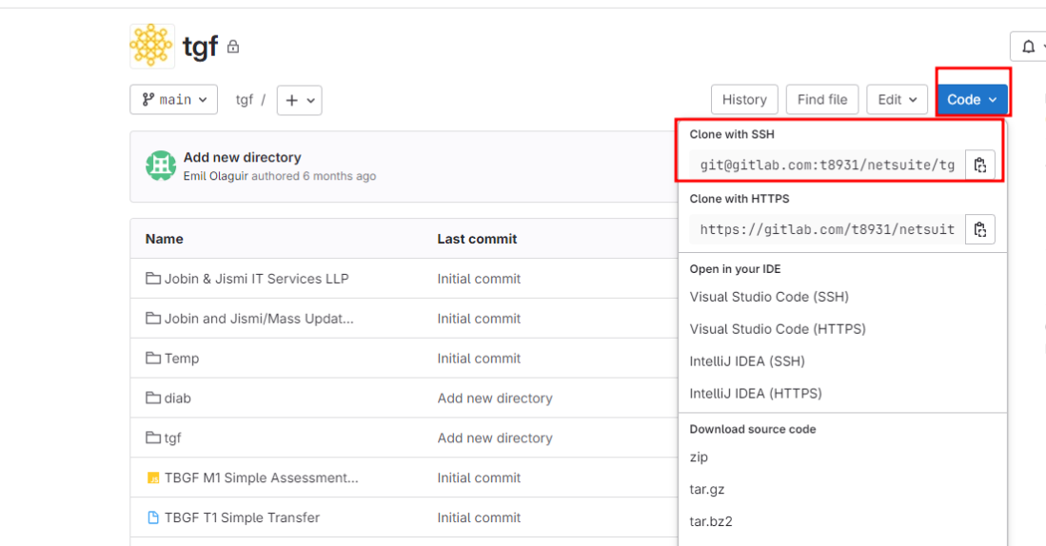Screen dimensions: 1046x546
Task: Expand the plus add-file dropdown
Action: pos(299,100)
